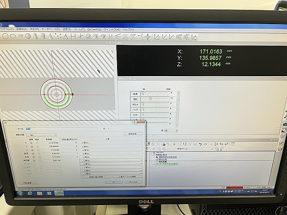The height and width of the screenshot is (215, 287).
Task: Open the ヘルプ(H) menu
Action: tap(129, 29)
